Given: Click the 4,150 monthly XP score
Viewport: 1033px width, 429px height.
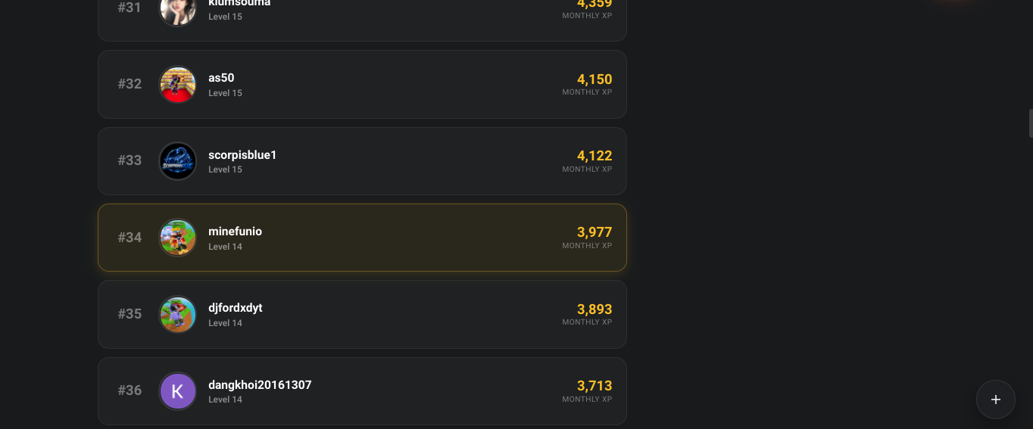Looking at the screenshot, I should click(594, 79).
